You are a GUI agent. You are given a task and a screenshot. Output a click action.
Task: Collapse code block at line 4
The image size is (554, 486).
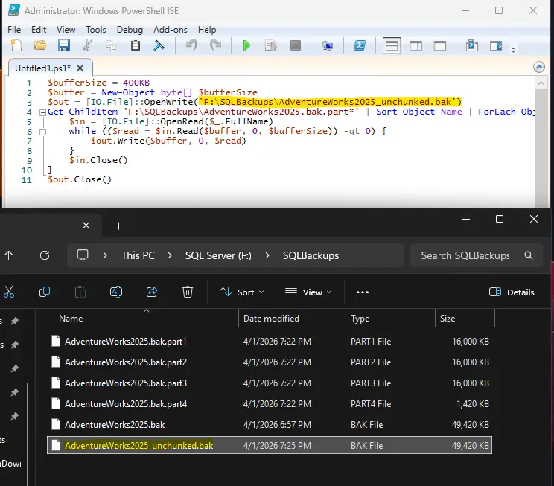click(42, 112)
